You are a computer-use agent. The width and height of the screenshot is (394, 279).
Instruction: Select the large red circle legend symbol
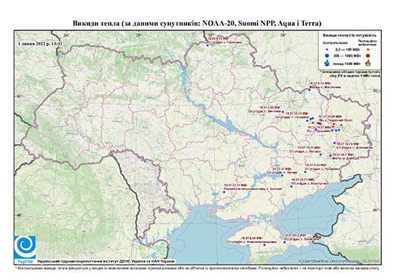click(368, 55)
